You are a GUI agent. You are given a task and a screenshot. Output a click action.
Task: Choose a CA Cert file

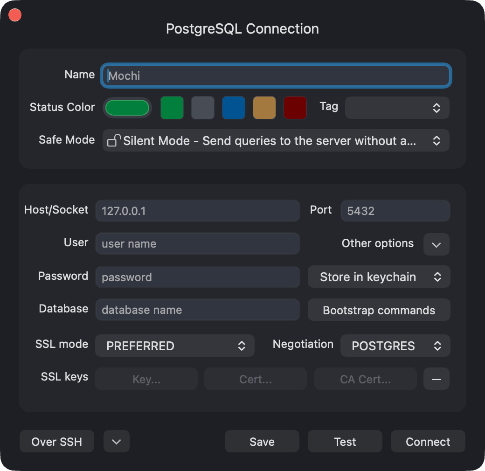tap(365, 379)
